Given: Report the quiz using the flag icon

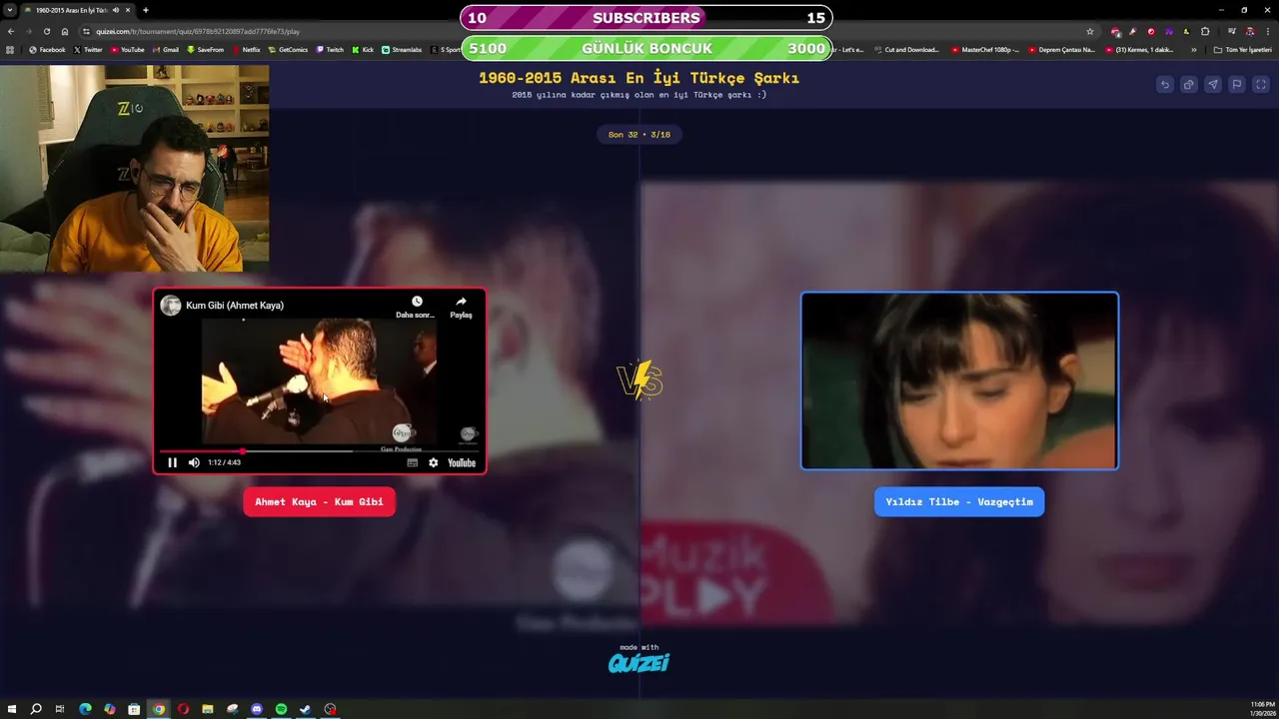Looking at the screenshot, I should point(1236,85).
